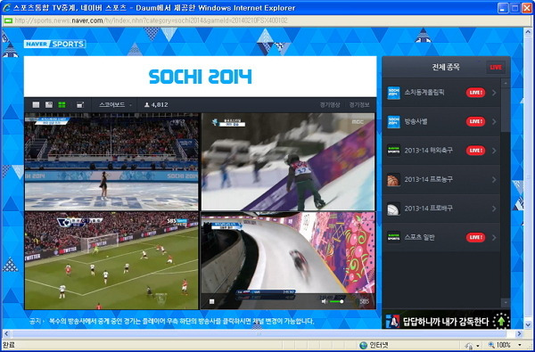
Task: Expand the 2013-14 해외축구 row chevron
Action: (x=494, y=151)
